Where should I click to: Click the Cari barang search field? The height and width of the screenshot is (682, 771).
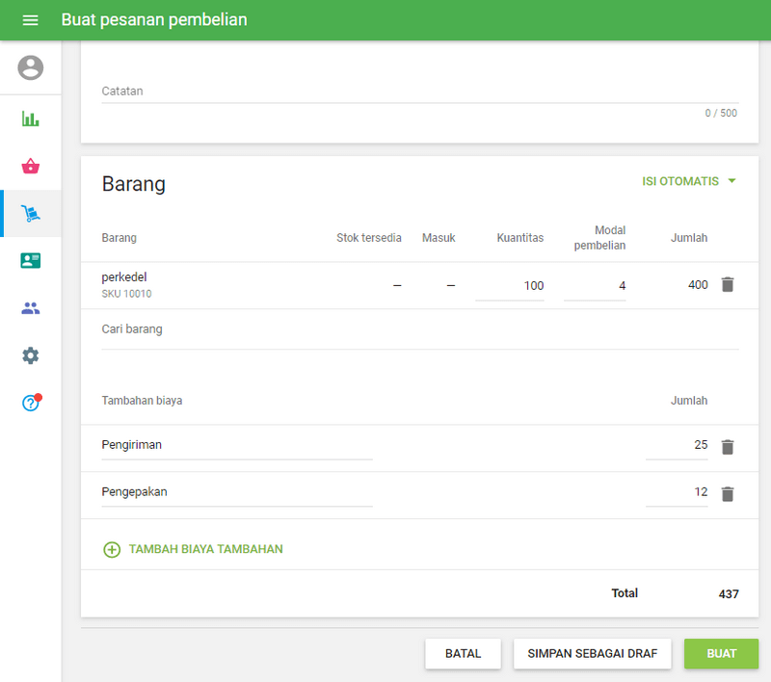(419, 329)
